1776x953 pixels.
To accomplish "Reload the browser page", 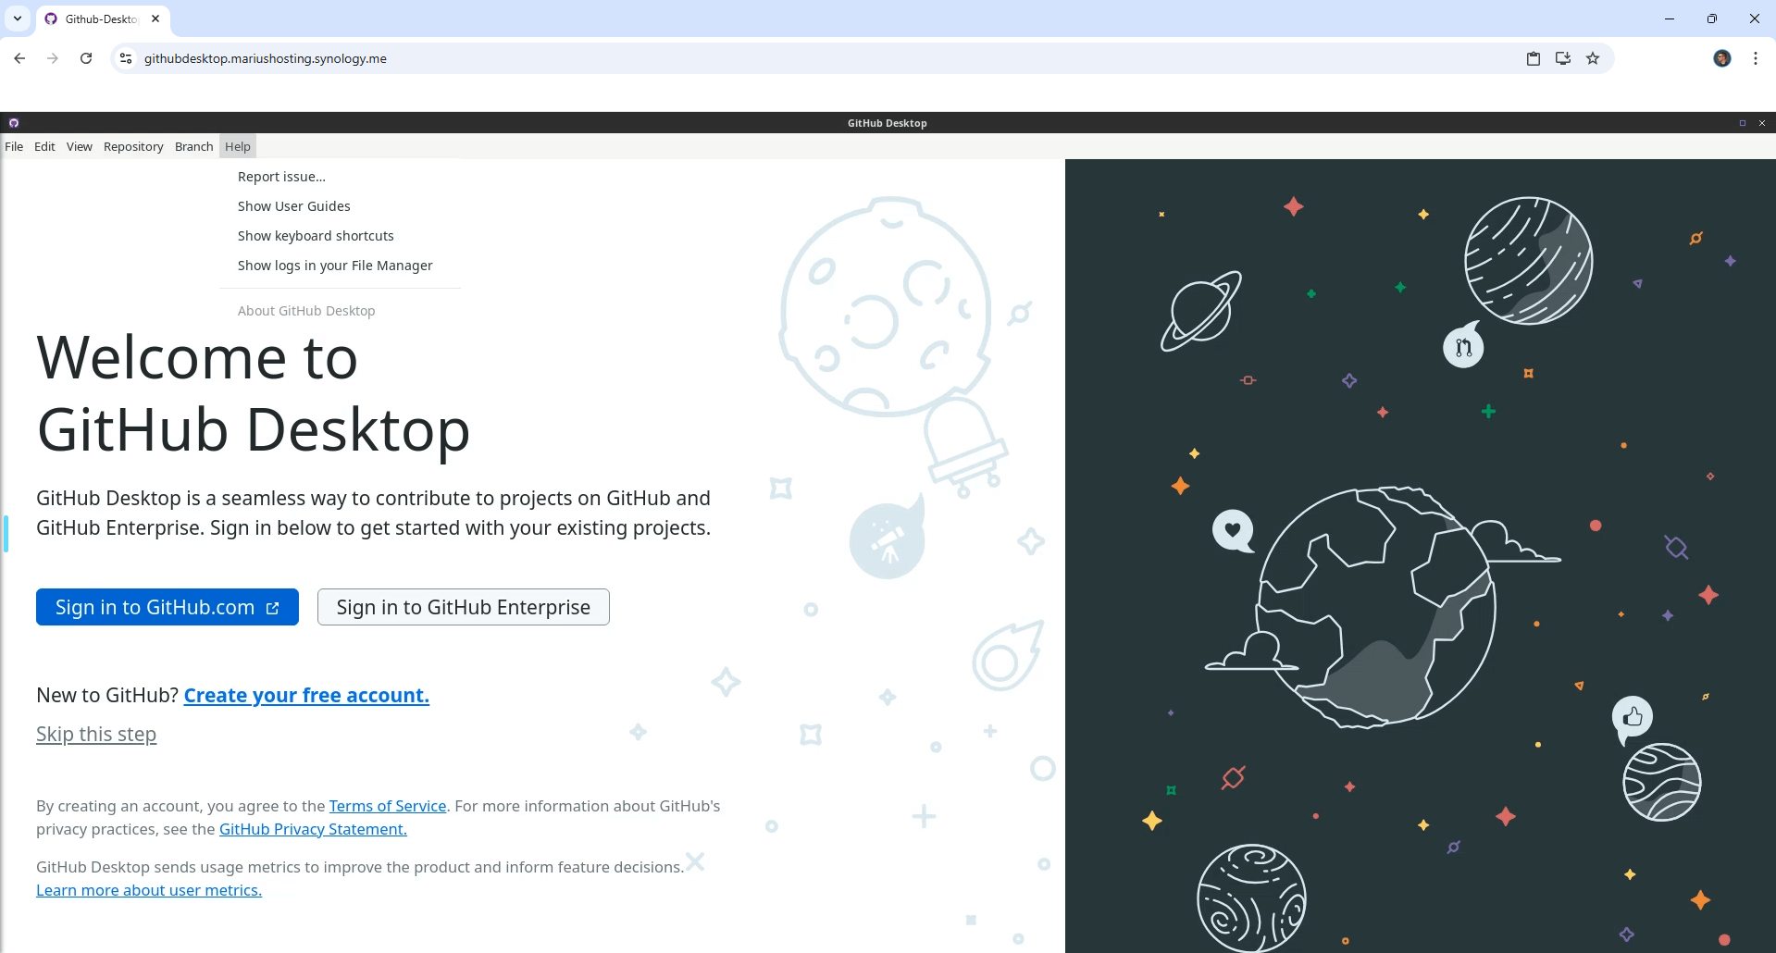I will coord(86,58).
